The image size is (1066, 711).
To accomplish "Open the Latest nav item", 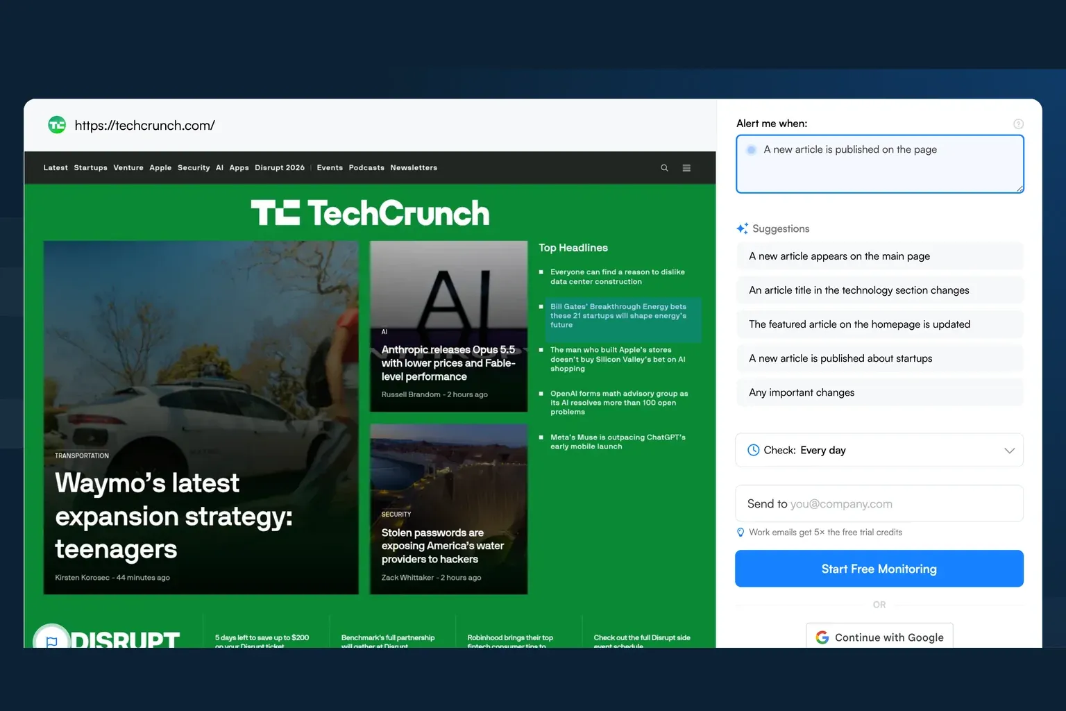I will [x=56, y=168].
